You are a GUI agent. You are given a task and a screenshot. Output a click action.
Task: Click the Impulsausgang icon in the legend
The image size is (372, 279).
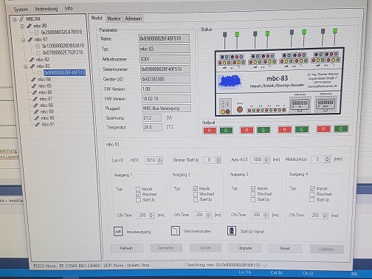118,231
